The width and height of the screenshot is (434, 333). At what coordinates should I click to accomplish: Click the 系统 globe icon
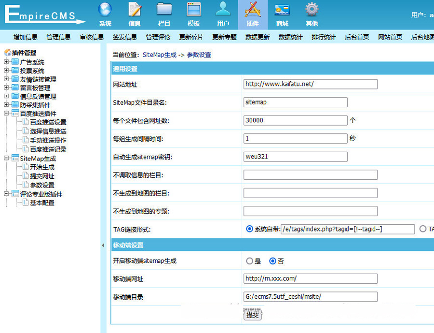click(x=105, y=10)
